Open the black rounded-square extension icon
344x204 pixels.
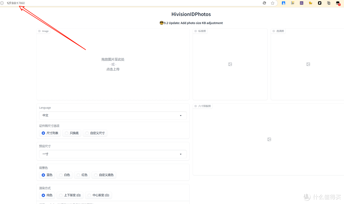point(320,3)
